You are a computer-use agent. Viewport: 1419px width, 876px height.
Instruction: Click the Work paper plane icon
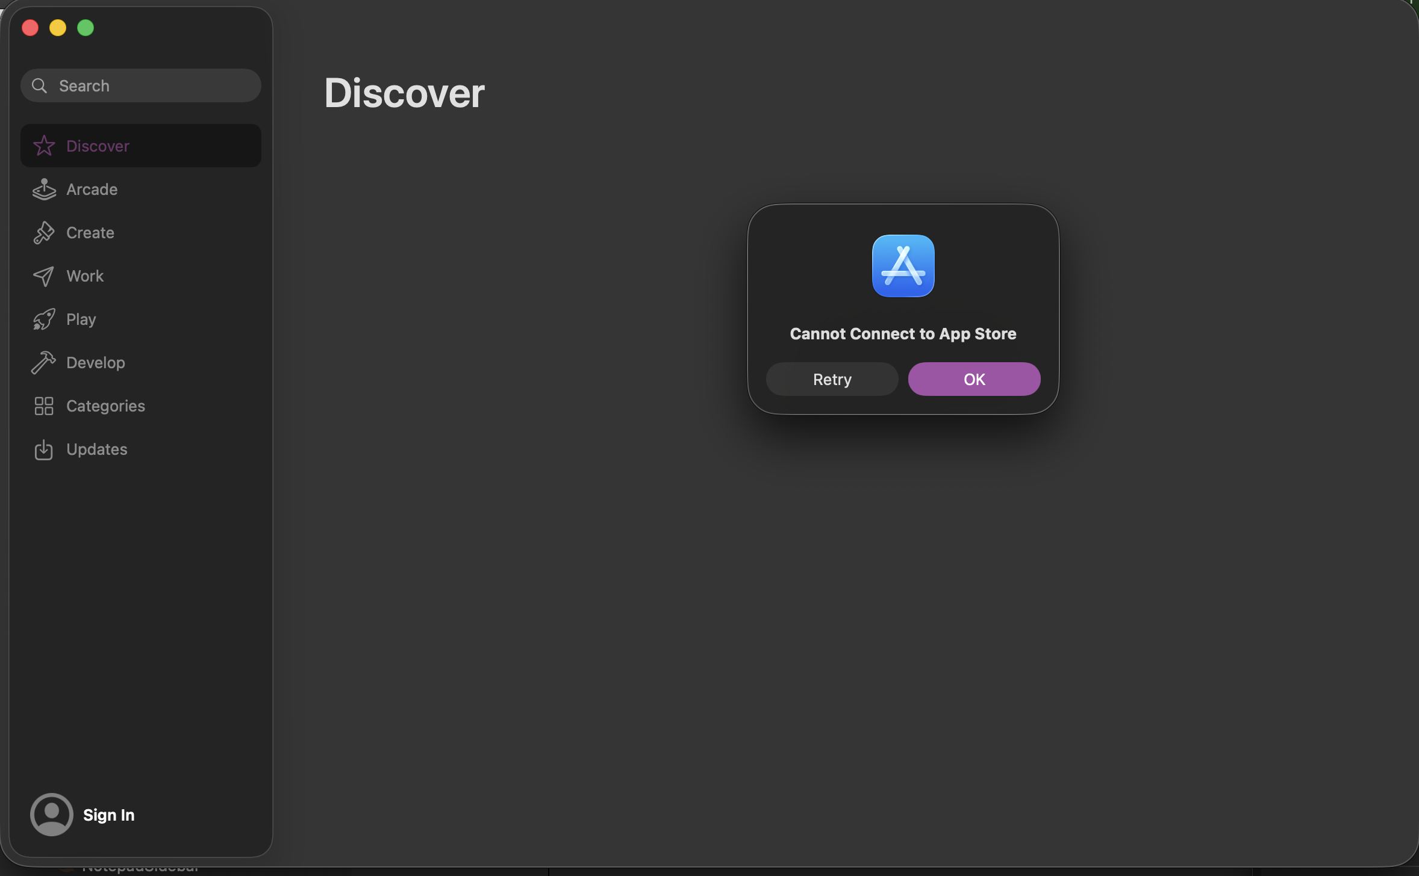click(x=44, y=276)
